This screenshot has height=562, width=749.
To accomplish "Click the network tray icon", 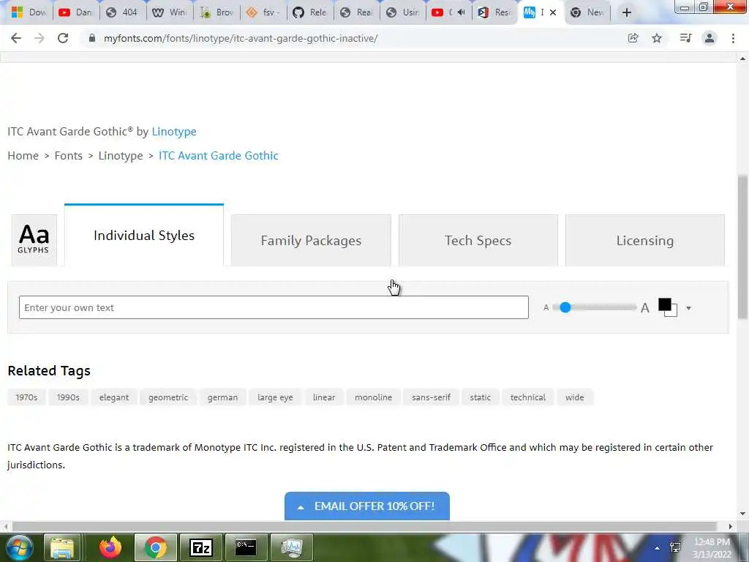I will 675,547.
